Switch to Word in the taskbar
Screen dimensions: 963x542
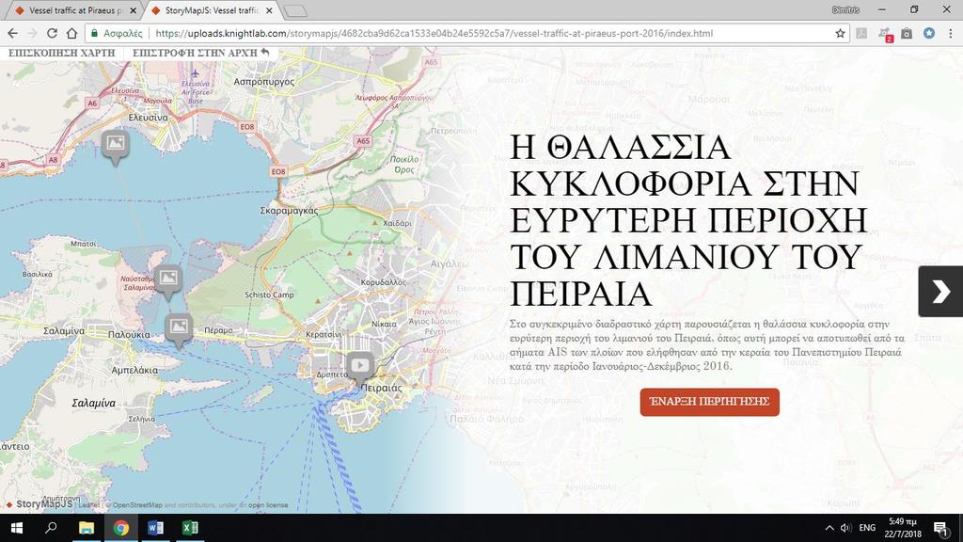(x=155, y=528)
